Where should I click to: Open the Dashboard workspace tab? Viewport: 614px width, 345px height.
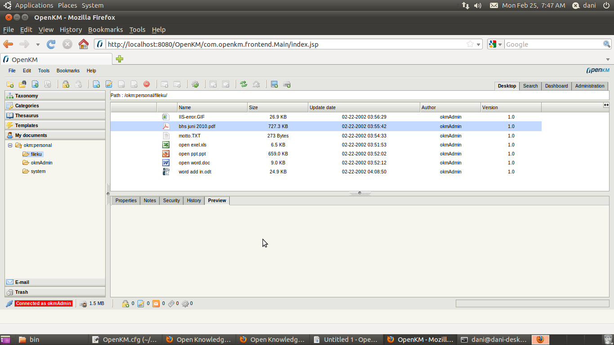click(x=556, y=86)
